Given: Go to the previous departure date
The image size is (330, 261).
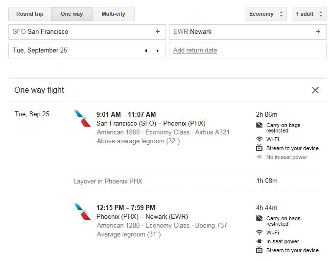Looking at the screenshot, I should (146, 51).
